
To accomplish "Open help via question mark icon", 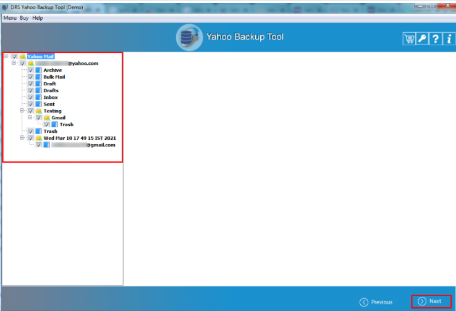I will pos(436,38).
